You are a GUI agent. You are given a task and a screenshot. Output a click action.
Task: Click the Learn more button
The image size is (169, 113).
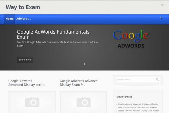(x=25, y=60)
